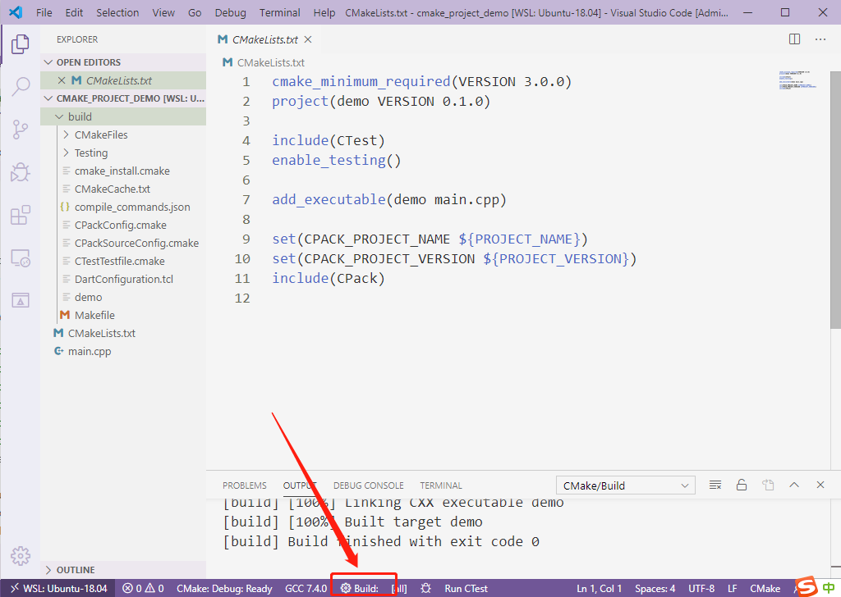The image size is (841, 597).
Task: Toggle the Turn Auto Scrolling lock icon
Action: [x=742, y=485]
